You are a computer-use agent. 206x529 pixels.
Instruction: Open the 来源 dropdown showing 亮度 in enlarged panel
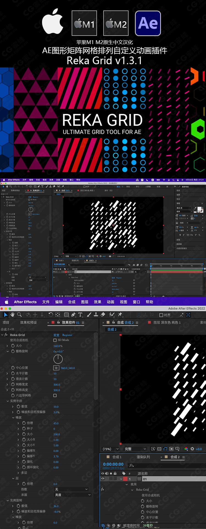(72, 495)
